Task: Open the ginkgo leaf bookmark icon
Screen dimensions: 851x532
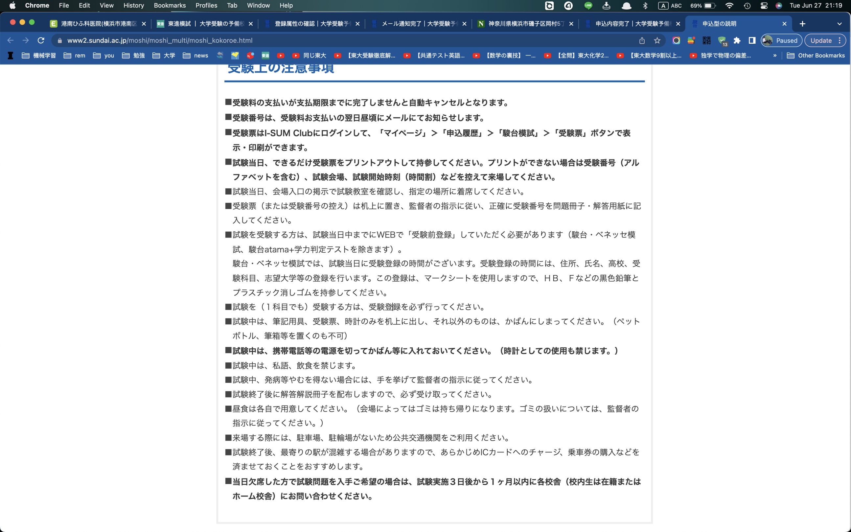Action: pyautogui.click(x=235, y=56)
